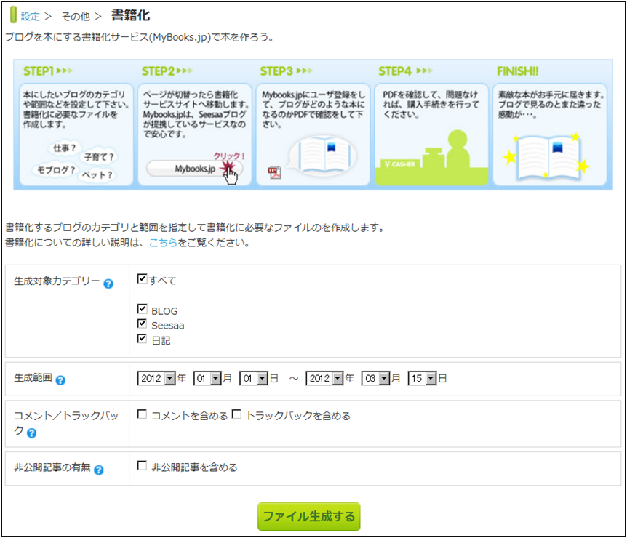Viewport: 627px width, 538px height.
Task: Click help icon beside 生成対象カテゴリー
Action: 108,284
